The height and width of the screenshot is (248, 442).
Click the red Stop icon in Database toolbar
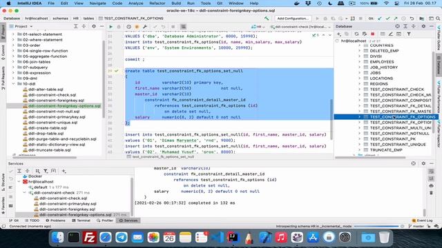point(373,34)
